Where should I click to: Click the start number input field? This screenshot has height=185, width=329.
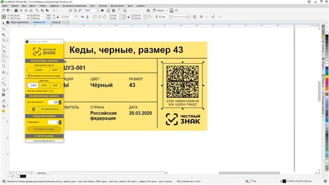pyautogui.click(x=53, y=122)
